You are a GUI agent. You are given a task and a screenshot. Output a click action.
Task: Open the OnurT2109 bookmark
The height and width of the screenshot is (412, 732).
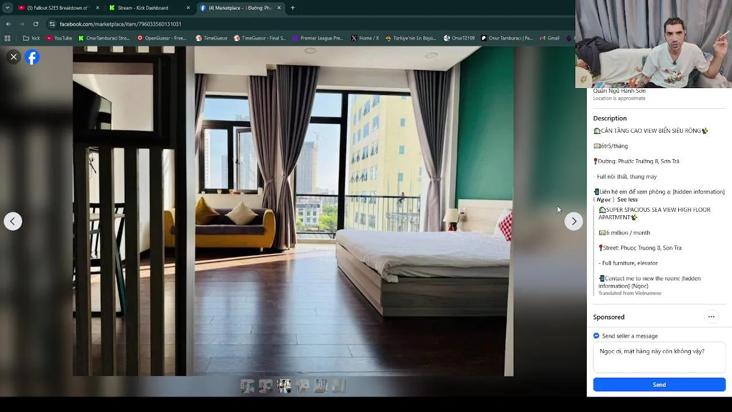coord(459,38)
